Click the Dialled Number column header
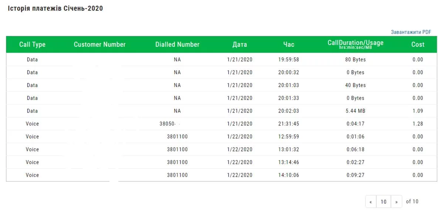Image resolution: width=444 pixels, height=214 pixels. click(177, 44)
